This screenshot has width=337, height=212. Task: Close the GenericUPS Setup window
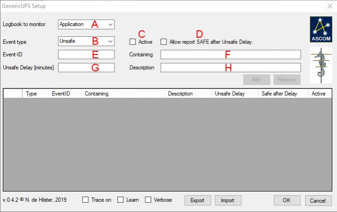coord(329,6)
